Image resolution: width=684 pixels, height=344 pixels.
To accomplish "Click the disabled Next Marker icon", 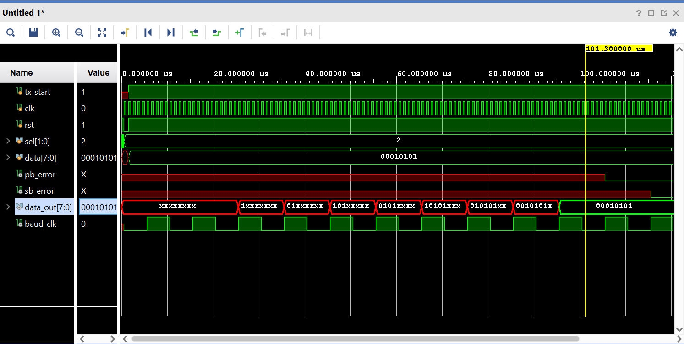I will (285, 33).
